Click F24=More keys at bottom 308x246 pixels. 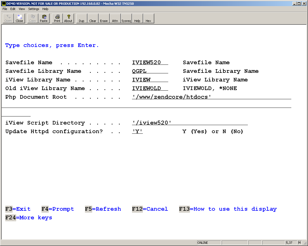[29, 218]
